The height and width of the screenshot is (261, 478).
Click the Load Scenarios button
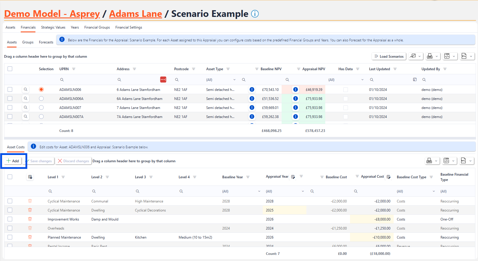[x=389, y=56]
